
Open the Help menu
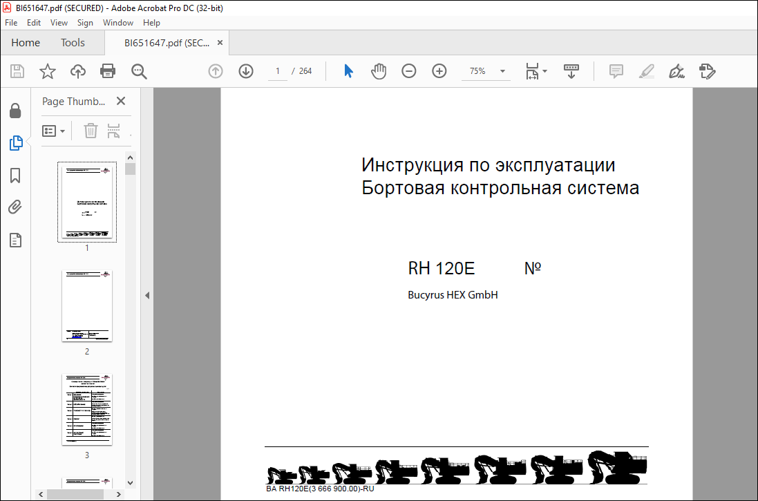coord(151,23)
